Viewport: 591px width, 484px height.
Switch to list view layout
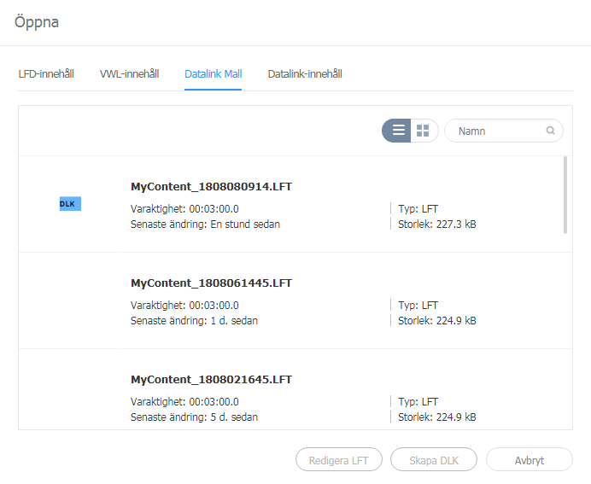[x=398, y=131]
